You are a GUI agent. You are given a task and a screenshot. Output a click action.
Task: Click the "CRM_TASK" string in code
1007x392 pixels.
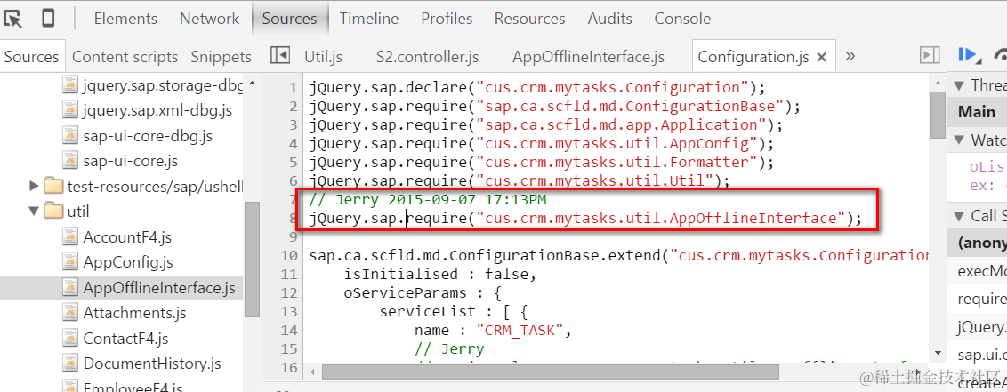520,331
